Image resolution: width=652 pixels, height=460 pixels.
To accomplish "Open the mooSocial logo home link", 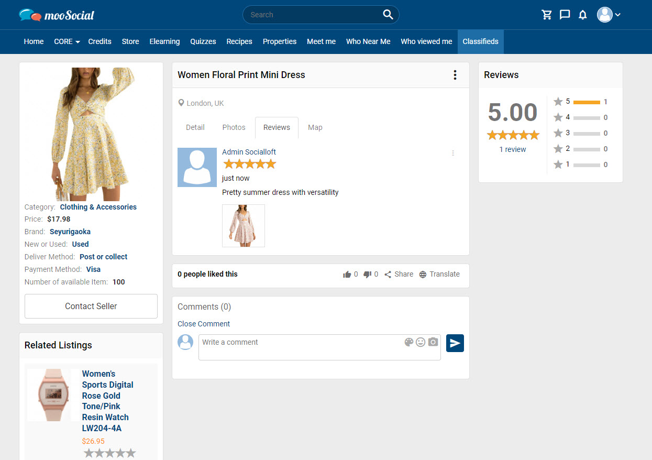I will point(57,15).
